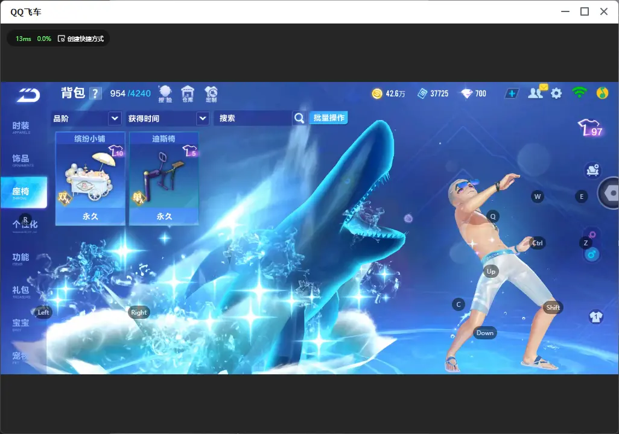Image resolution: width=619 pixels, height=434 pixels.
Task: Open the 仓库 warehouse icon
Action: tap(188, 94)
